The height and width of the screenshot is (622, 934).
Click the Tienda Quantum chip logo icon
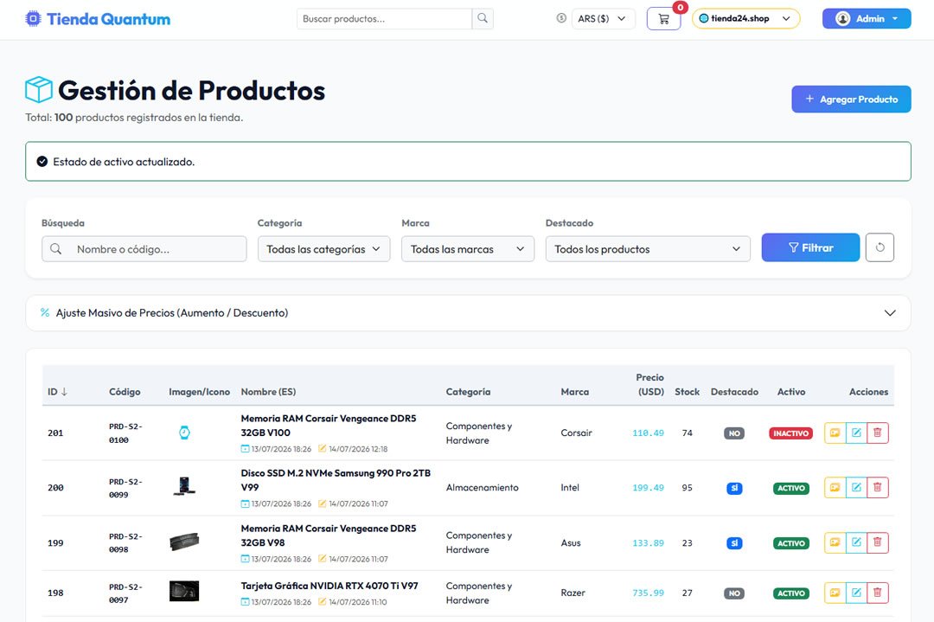(x=34, y=19)
